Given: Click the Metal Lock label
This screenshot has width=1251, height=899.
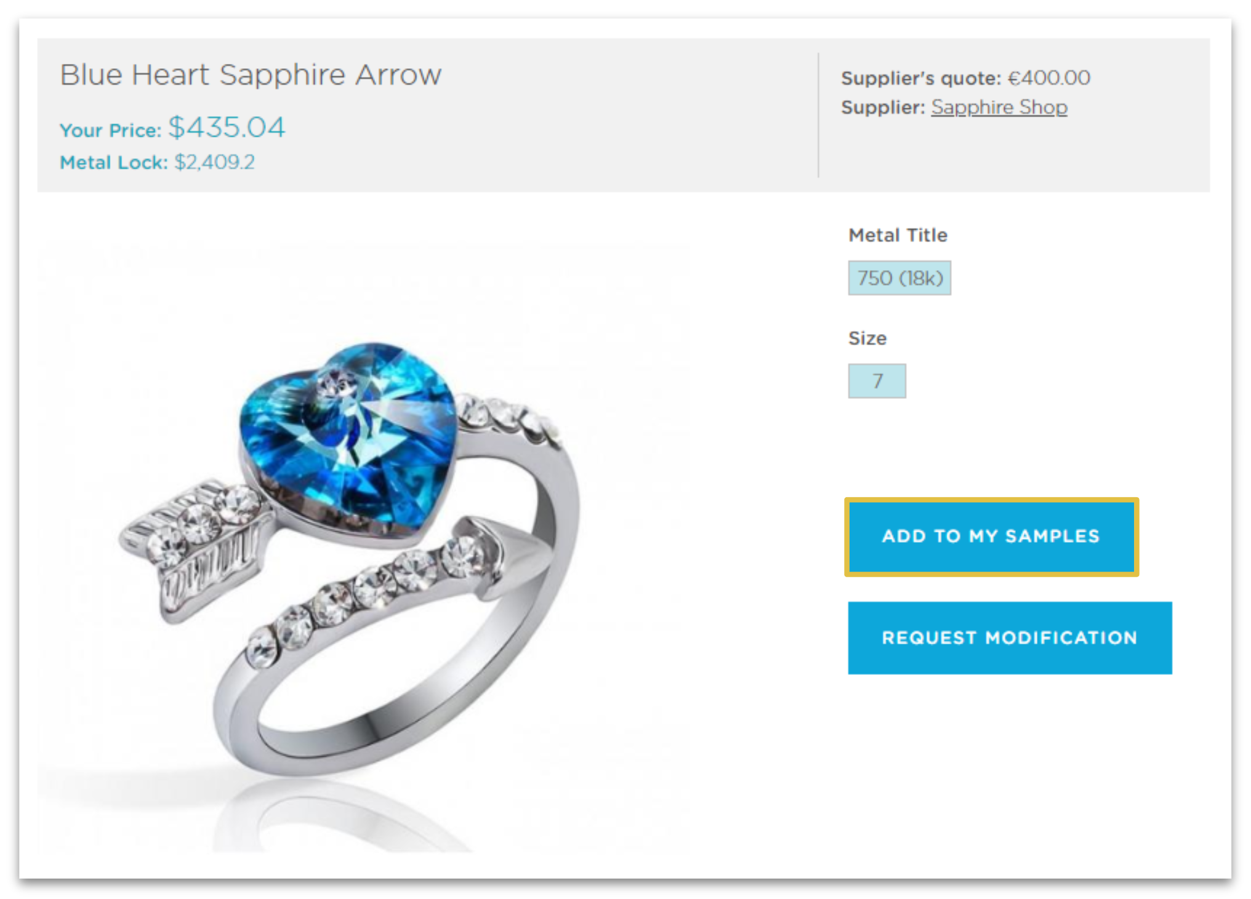Looking at the screenshot, I should click(113, 162).
